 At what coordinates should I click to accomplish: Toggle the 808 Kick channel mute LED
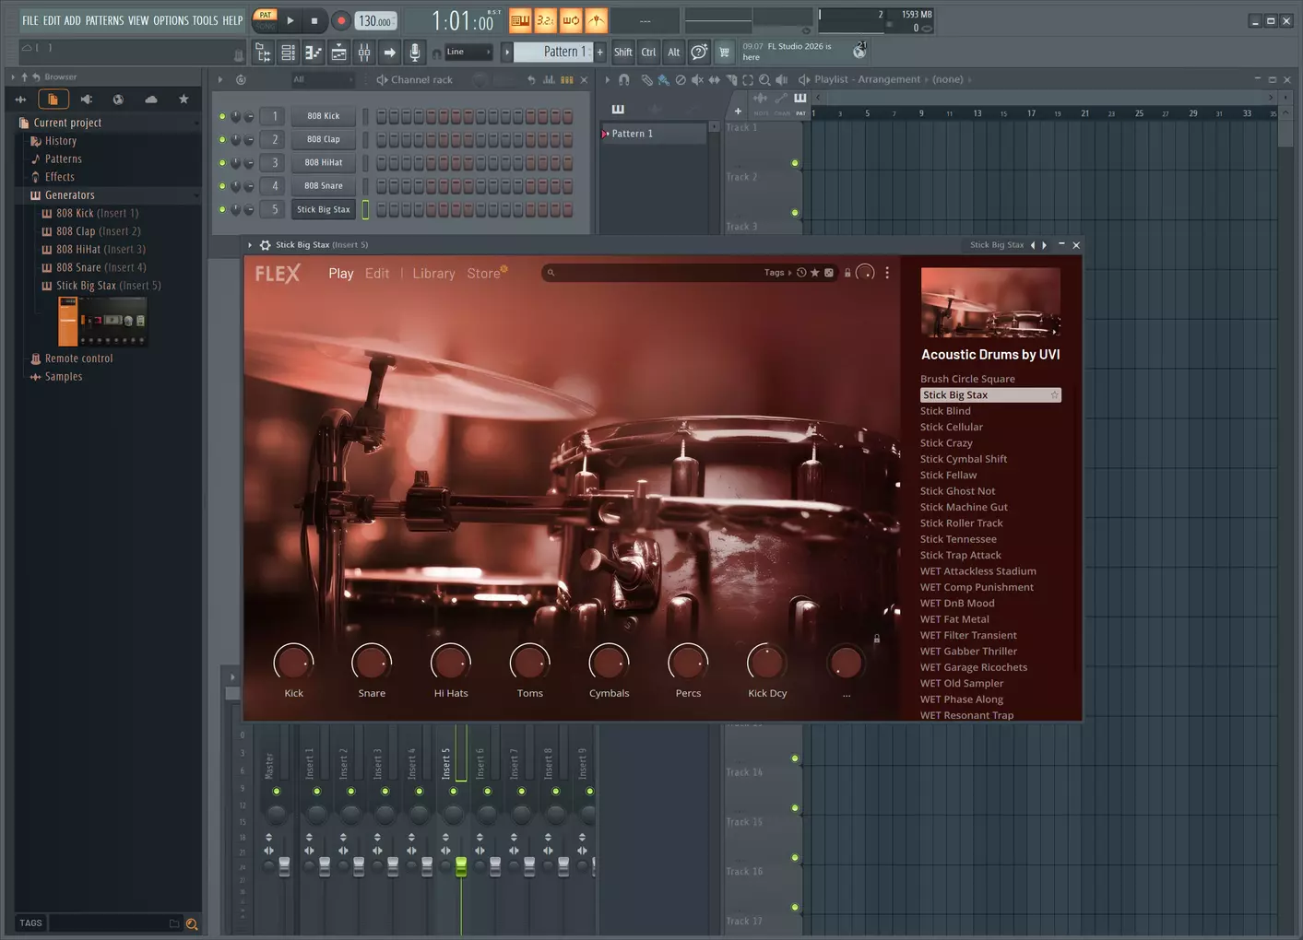click(x=222, y=116)
